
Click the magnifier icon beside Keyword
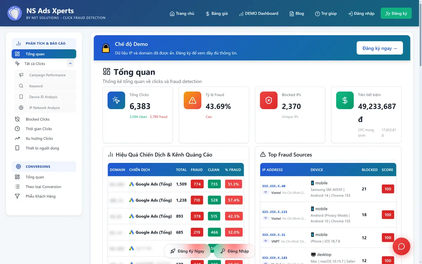click(21, 86)
